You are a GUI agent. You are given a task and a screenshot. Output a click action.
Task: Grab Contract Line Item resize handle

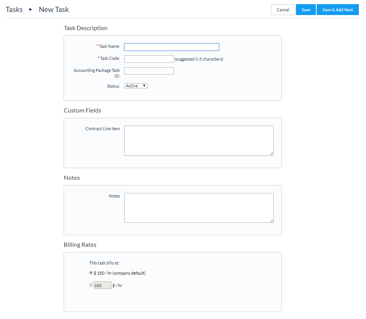[271, 153]
